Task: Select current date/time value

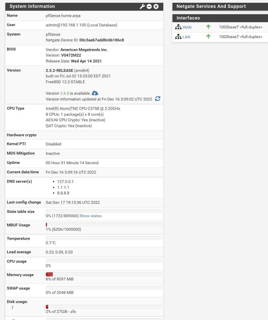Action: tap(71, 172)
